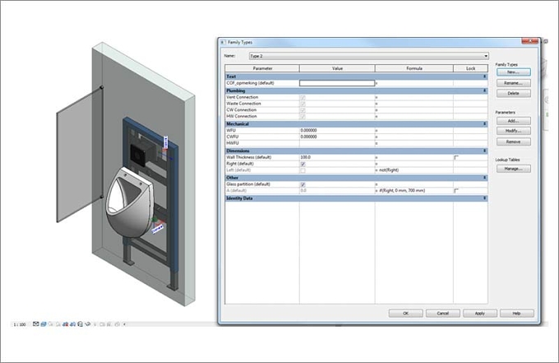
Task: Click the Parameter column header
Action: (x=262, y=68)
